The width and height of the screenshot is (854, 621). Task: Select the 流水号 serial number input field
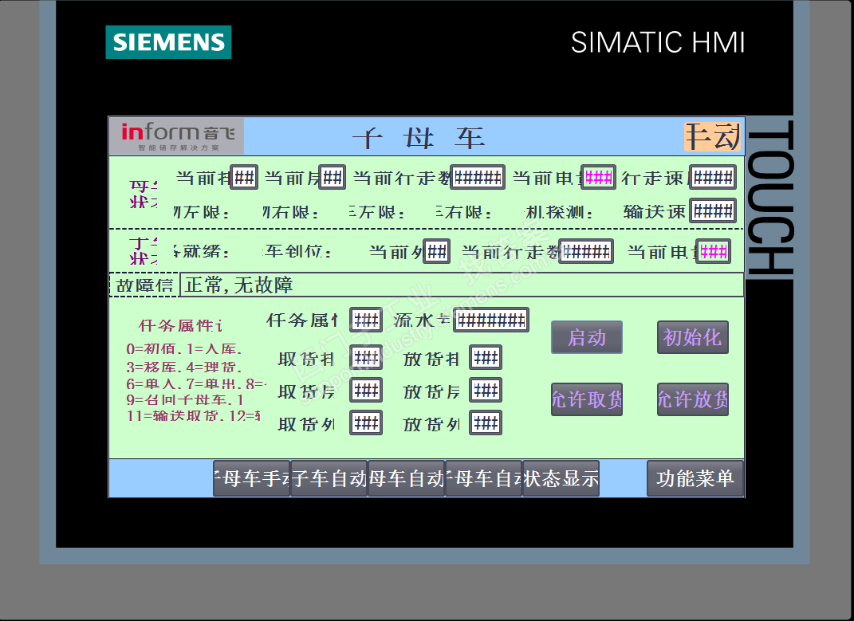click(491, 320)
